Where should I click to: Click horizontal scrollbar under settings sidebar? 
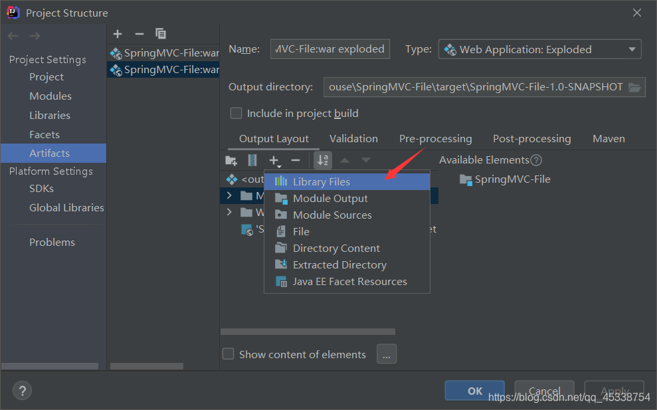(x=50, y=366)
